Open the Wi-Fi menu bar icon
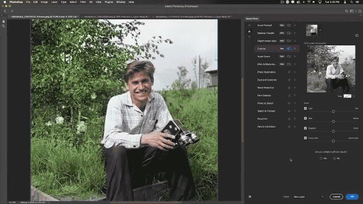This screenshot has height=204, width=363. point(309,2)
